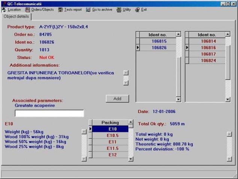Switch to the Object details tab
Viewport: 238px width, 179px height.
click(x=16, y=16)
